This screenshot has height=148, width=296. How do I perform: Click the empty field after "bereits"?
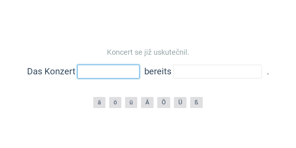(x=218, y=72)
